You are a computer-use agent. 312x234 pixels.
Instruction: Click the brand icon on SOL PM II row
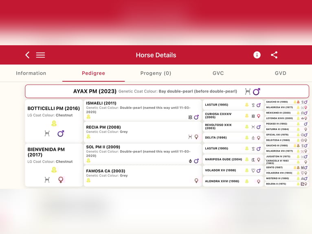[190, 161]
